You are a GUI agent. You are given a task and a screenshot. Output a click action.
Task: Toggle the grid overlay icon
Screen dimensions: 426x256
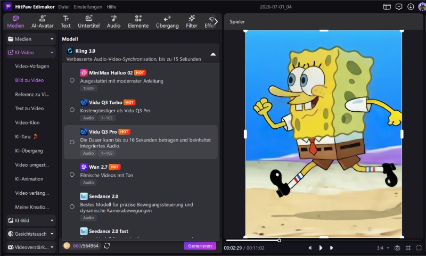tap(408, 248)
